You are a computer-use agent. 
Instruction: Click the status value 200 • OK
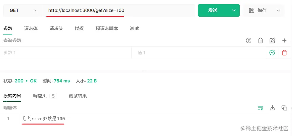(x=26, y=81)
